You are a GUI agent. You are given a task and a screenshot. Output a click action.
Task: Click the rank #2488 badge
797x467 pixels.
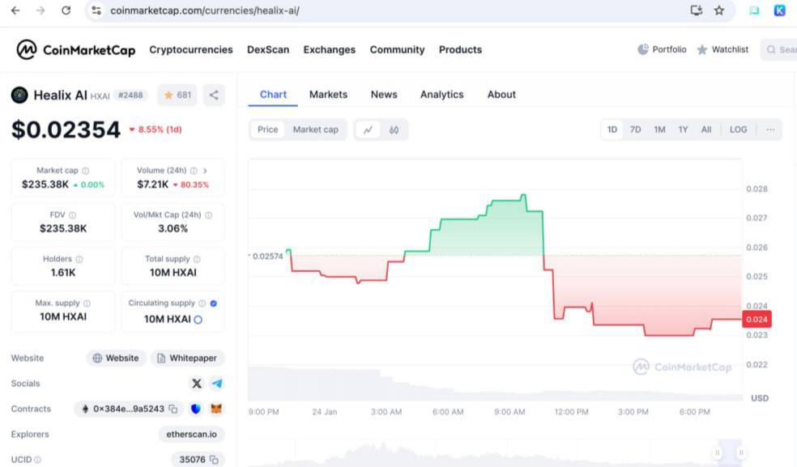coord(130,95)
